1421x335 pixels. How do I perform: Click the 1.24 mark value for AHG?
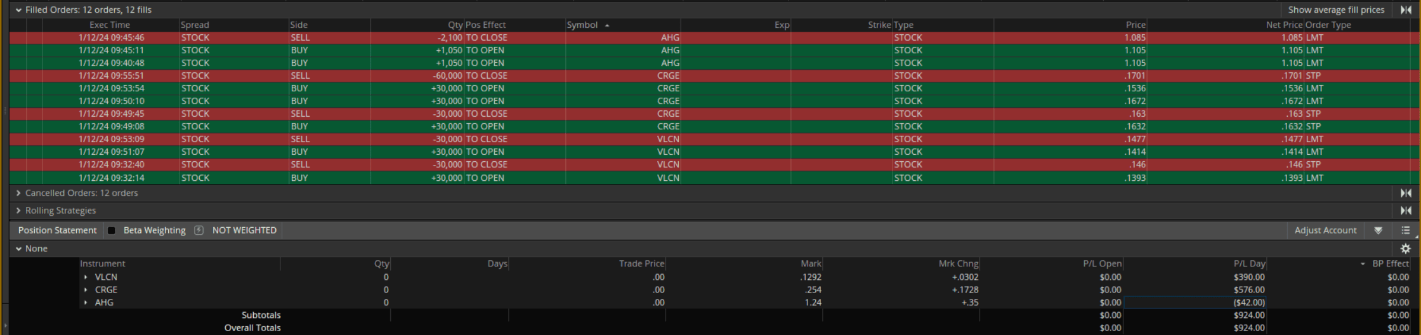click(x=813, y=303)
